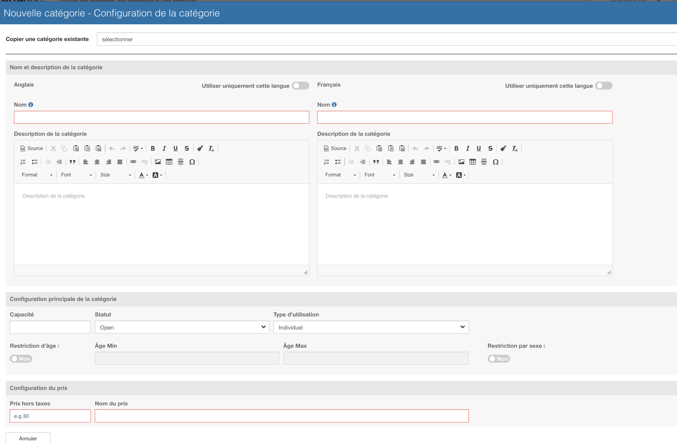Click the Prix hors taxes input field

[x=50, y=416]
